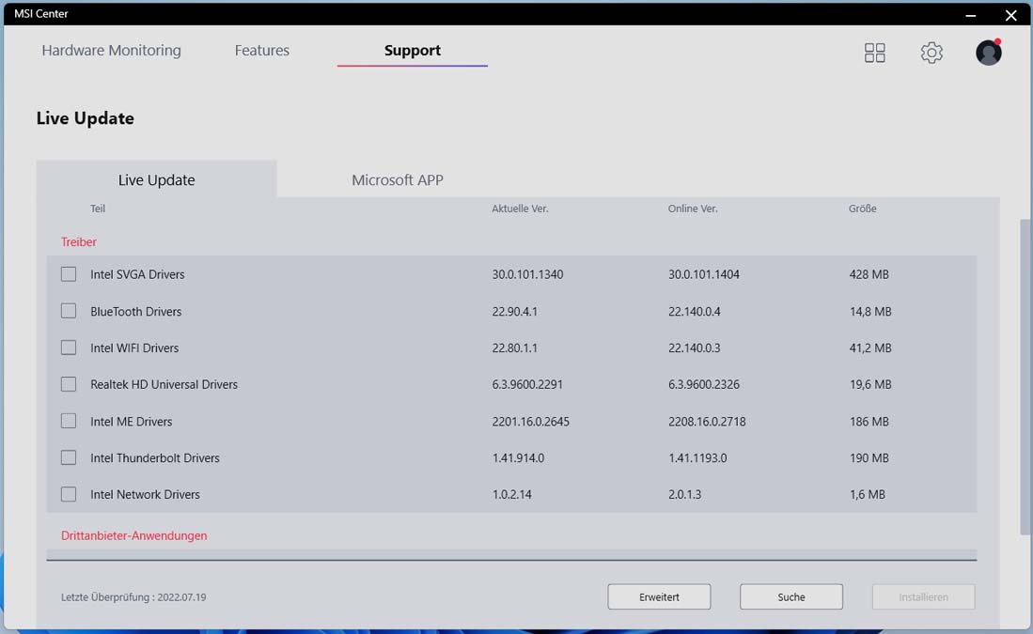The image size is (1033, 634).
Task: Click the Erweitert button
Action: click(659, 596)
